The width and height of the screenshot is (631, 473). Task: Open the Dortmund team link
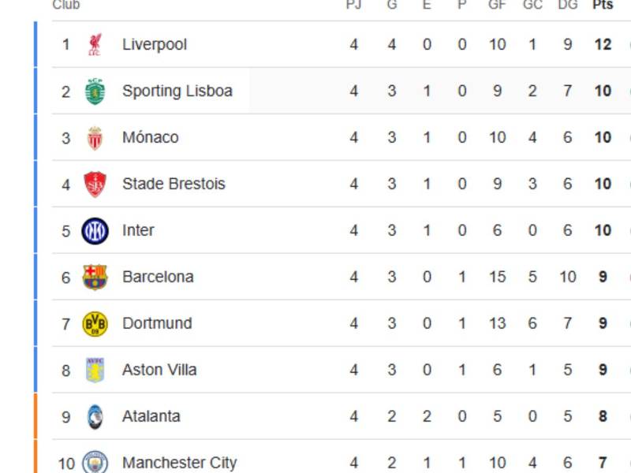tap(157, 323)
